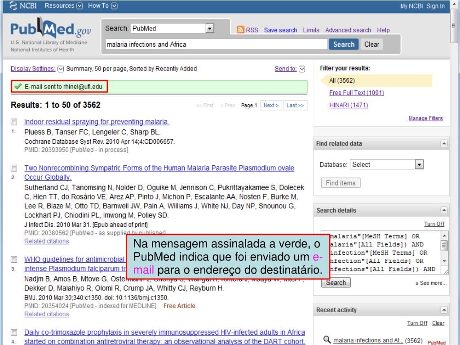Viewport: 460px width, 345px height.
Task: Open Related citations for PMID 20380562
Action: (47, 241)
